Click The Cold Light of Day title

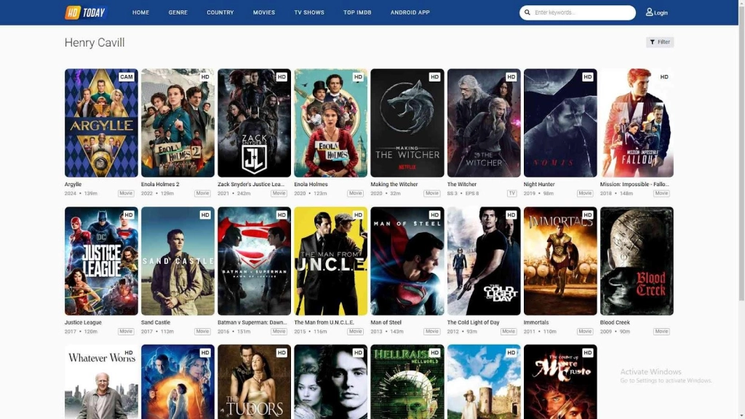pyautogui.click(x=473, y=322)
